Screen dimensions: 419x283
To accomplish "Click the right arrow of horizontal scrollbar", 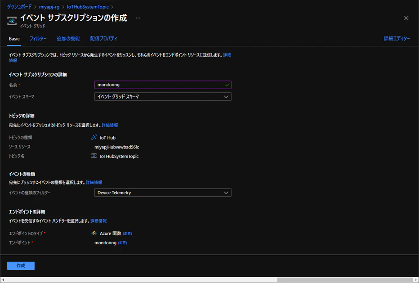I will click(415, 280).
